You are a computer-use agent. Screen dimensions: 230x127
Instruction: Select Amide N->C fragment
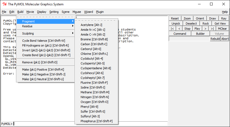96,30
